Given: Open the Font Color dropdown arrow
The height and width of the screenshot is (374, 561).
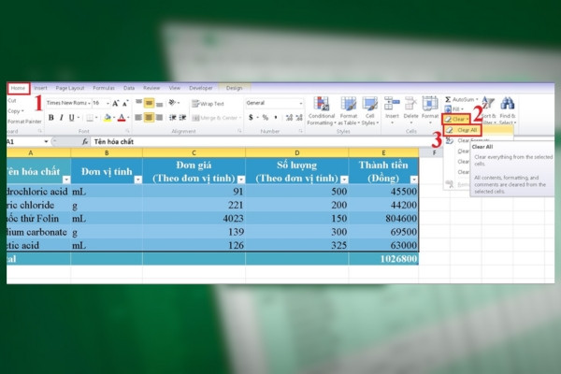Looking at the screenshot, I should tap(128, 118).
